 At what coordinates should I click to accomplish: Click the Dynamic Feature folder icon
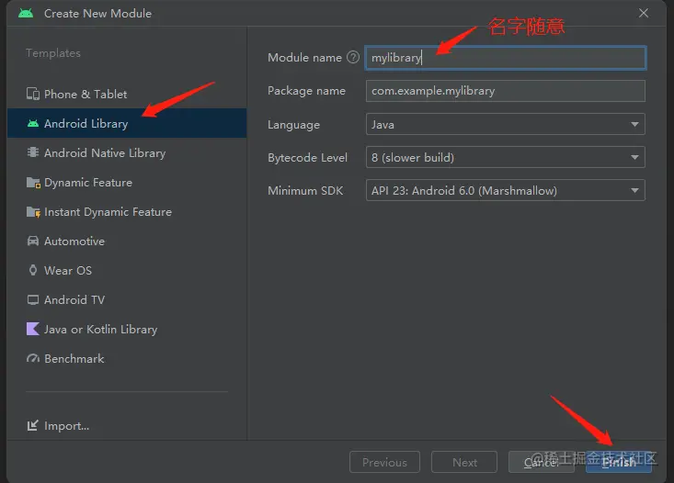33,182
